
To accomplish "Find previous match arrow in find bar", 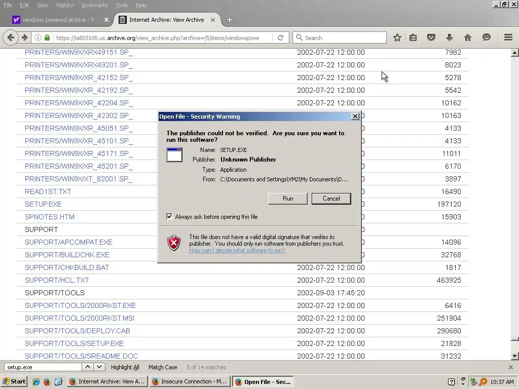I will pos(88,367).
